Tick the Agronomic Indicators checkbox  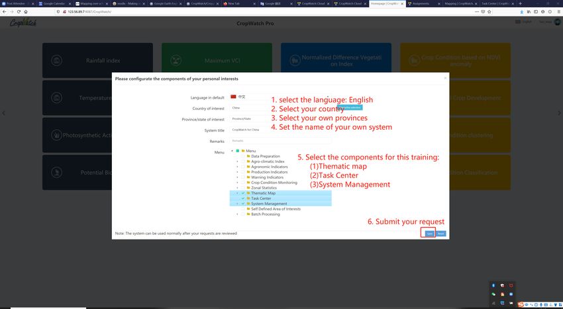point(243,167)
